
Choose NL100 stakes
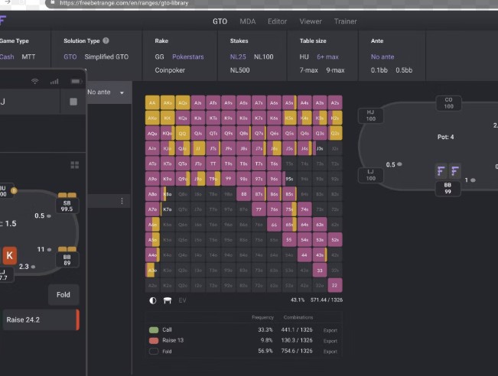coord(264,57)
